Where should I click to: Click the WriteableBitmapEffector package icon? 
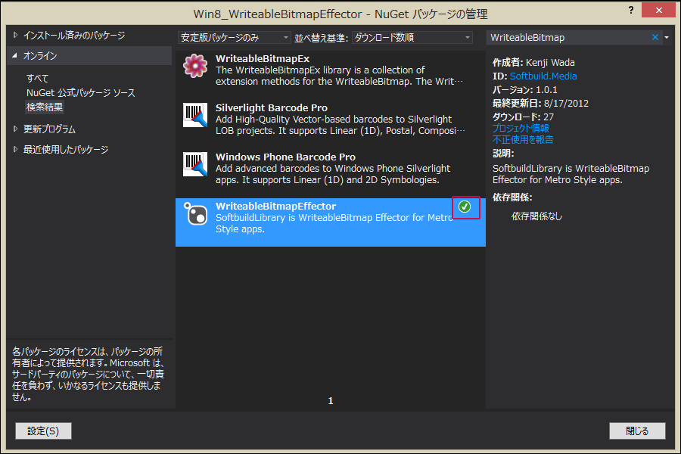click(195, 213)
